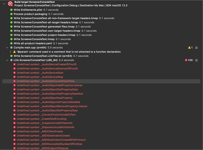Click warning triangle icon beside '@param' message
203x150 pixels.
14,52
